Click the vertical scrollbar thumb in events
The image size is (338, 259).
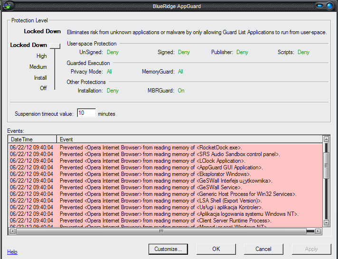pos(326,166)
